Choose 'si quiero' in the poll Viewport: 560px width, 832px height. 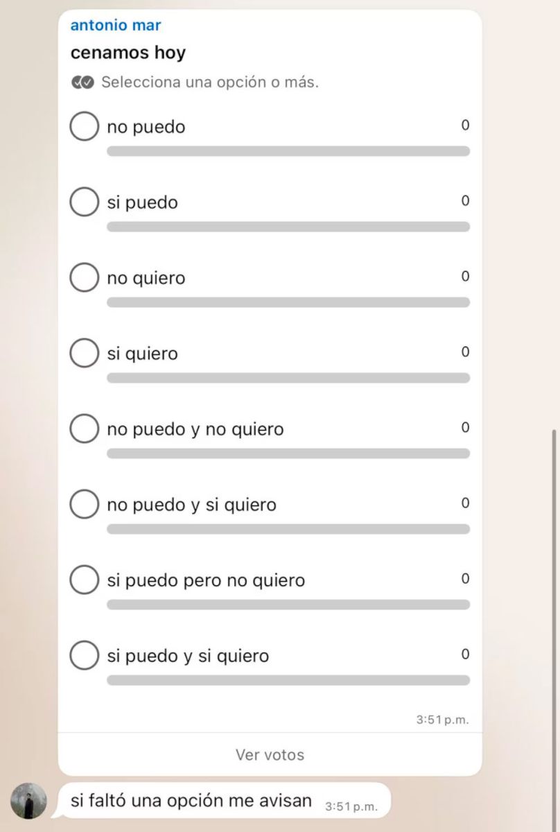(x=84, y=354)
